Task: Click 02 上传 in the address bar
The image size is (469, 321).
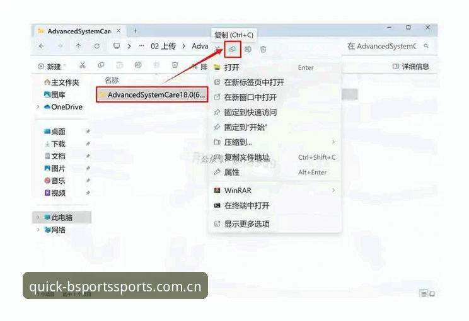Action: 163,46
